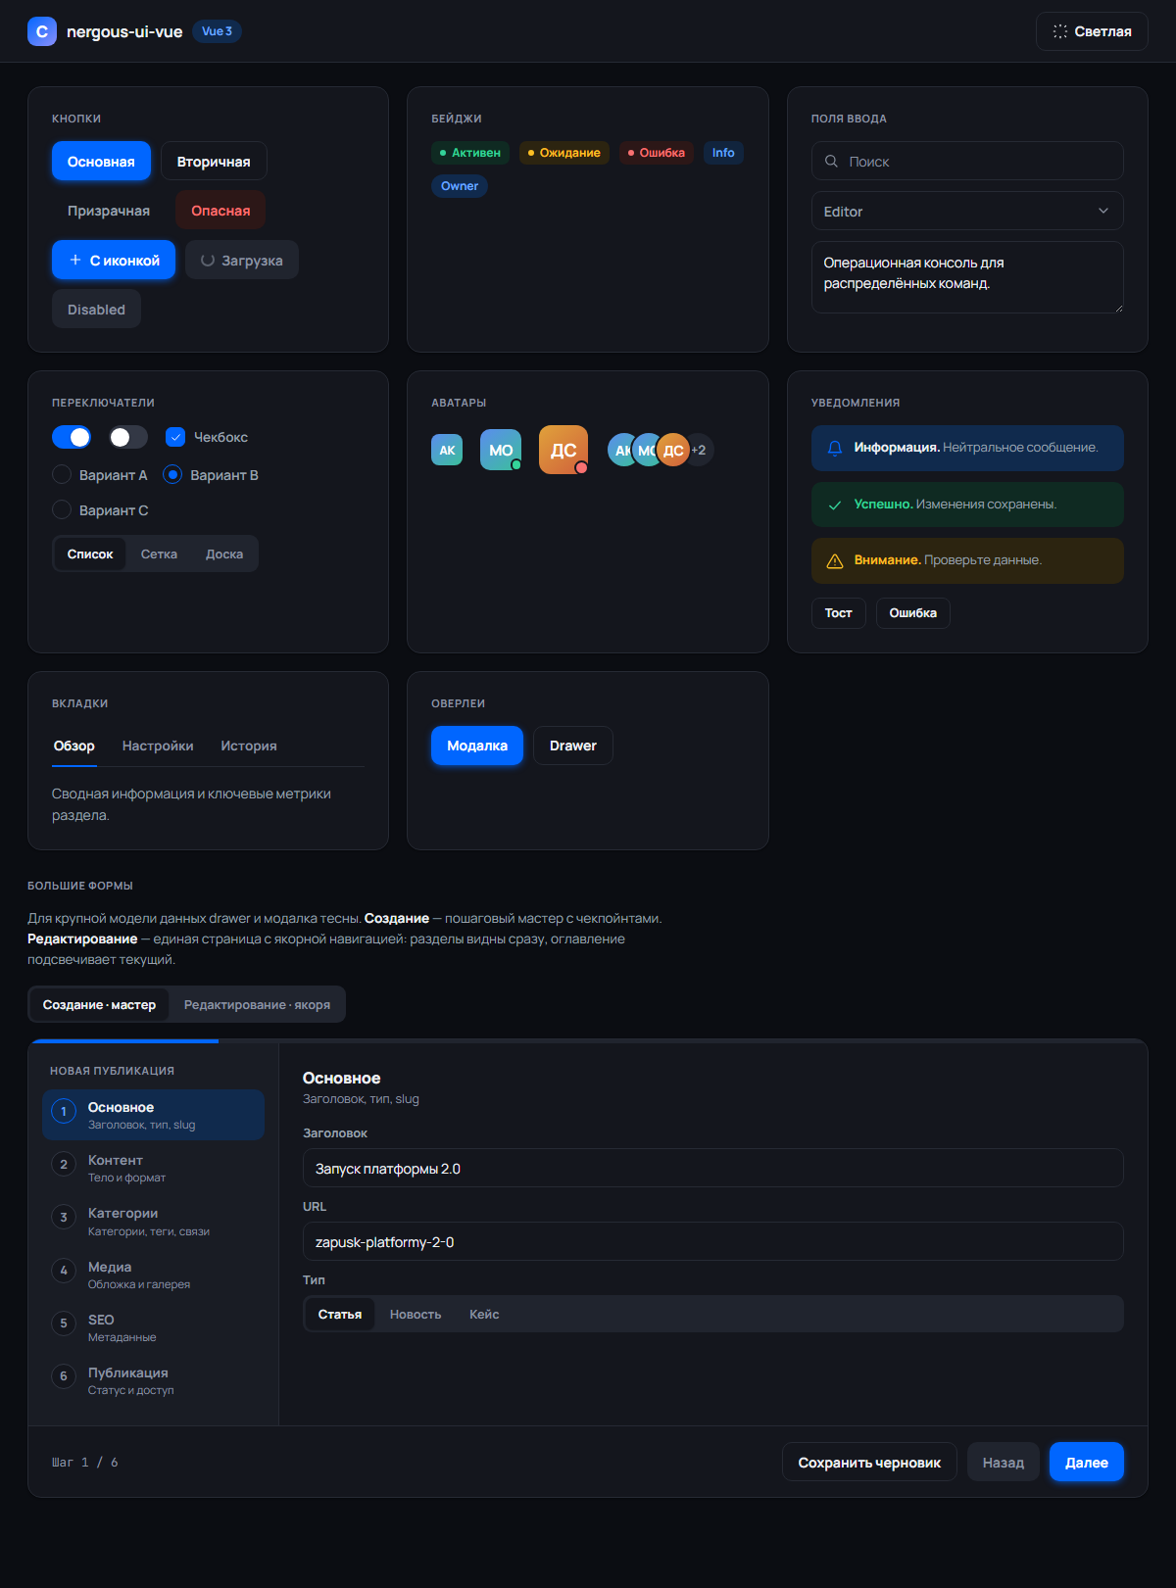
Task: Click the Основная primary button
Action: coord(101,161)
